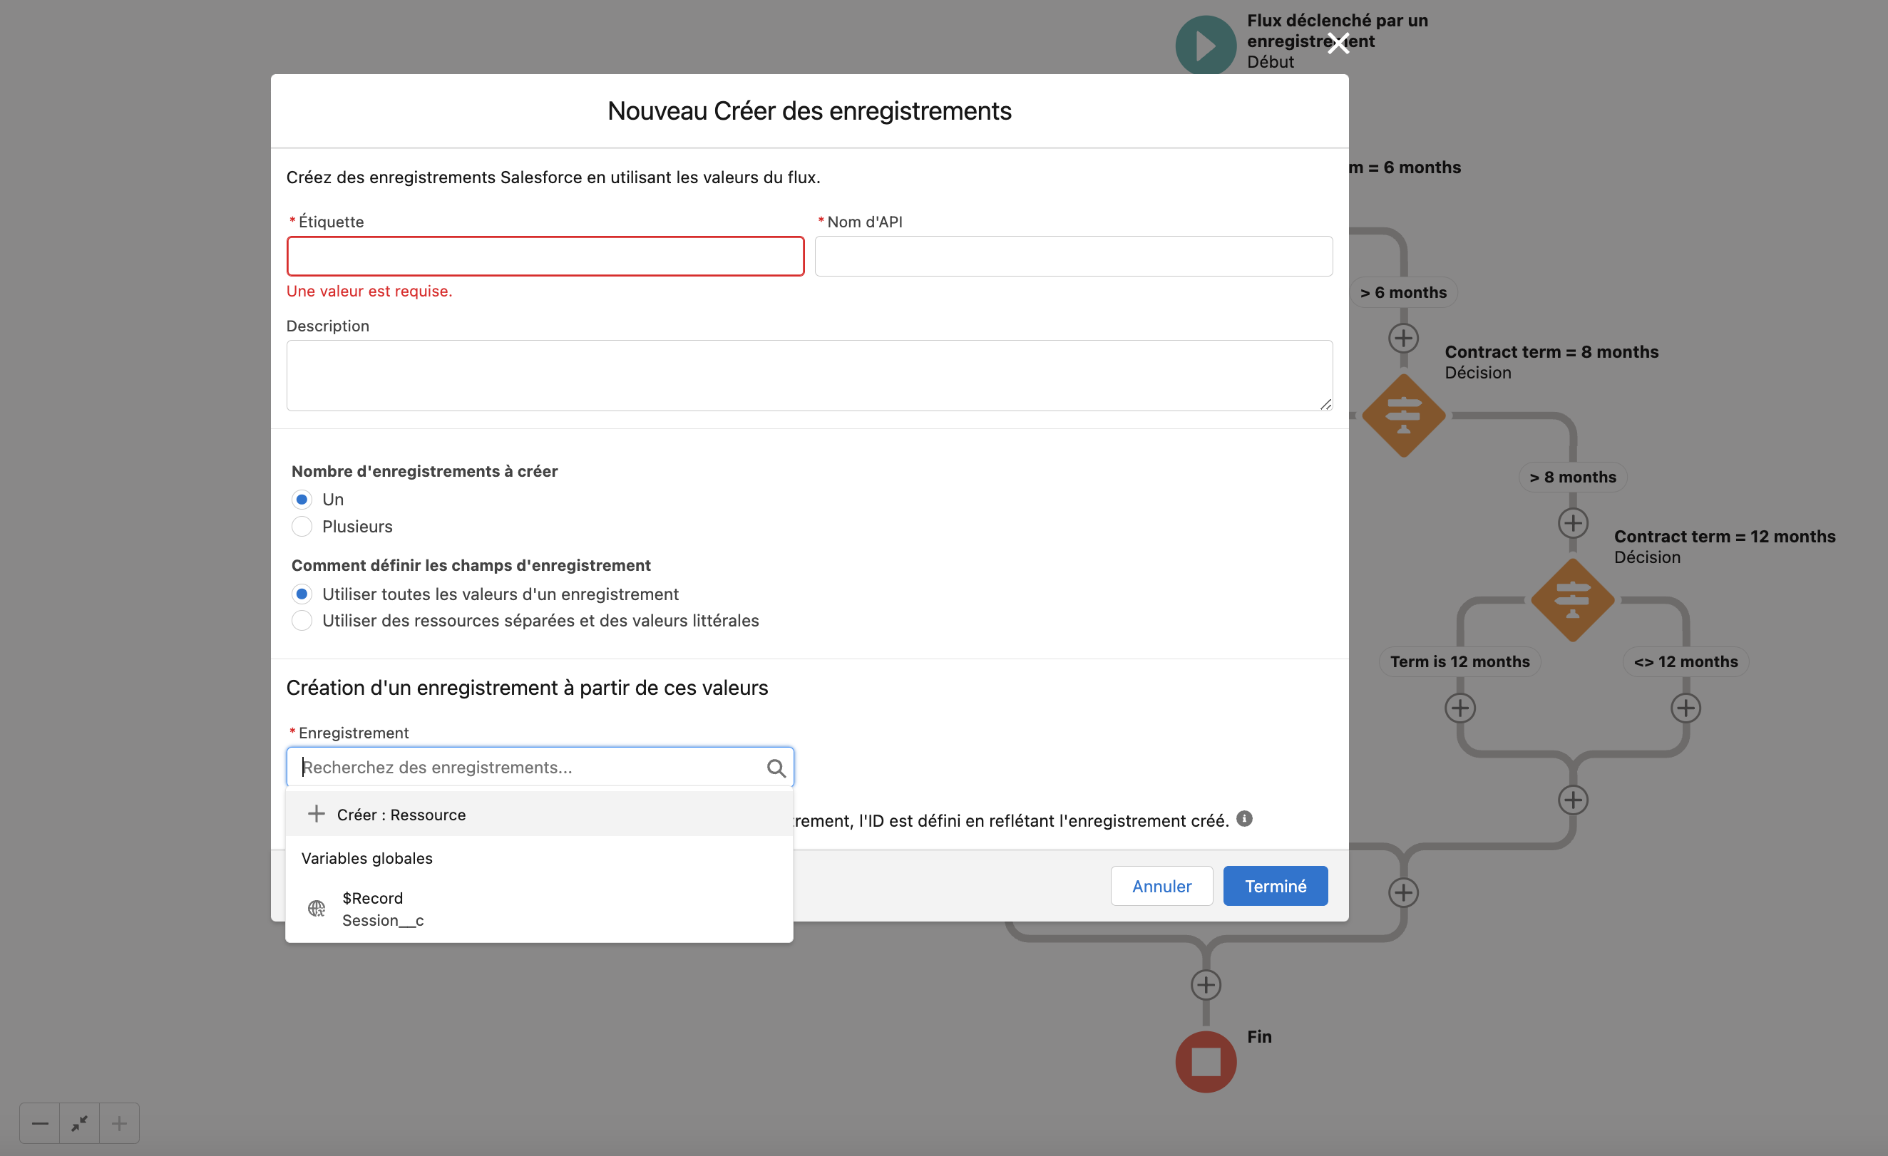
Task: Click the Contract term = 12 months decision icon
Action: tap(1571, 601)
